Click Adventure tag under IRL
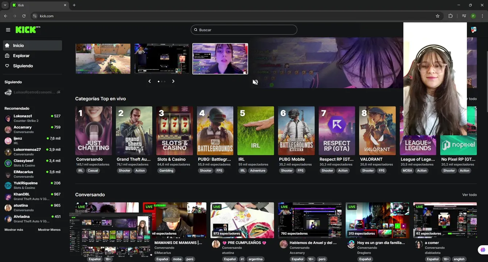Viewport: 488px width, 262px height. tap(258, 171)
